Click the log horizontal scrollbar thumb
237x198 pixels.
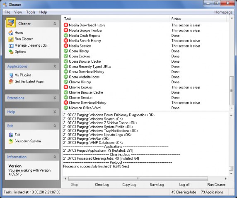pyautogui.click(x=138, y=179)
